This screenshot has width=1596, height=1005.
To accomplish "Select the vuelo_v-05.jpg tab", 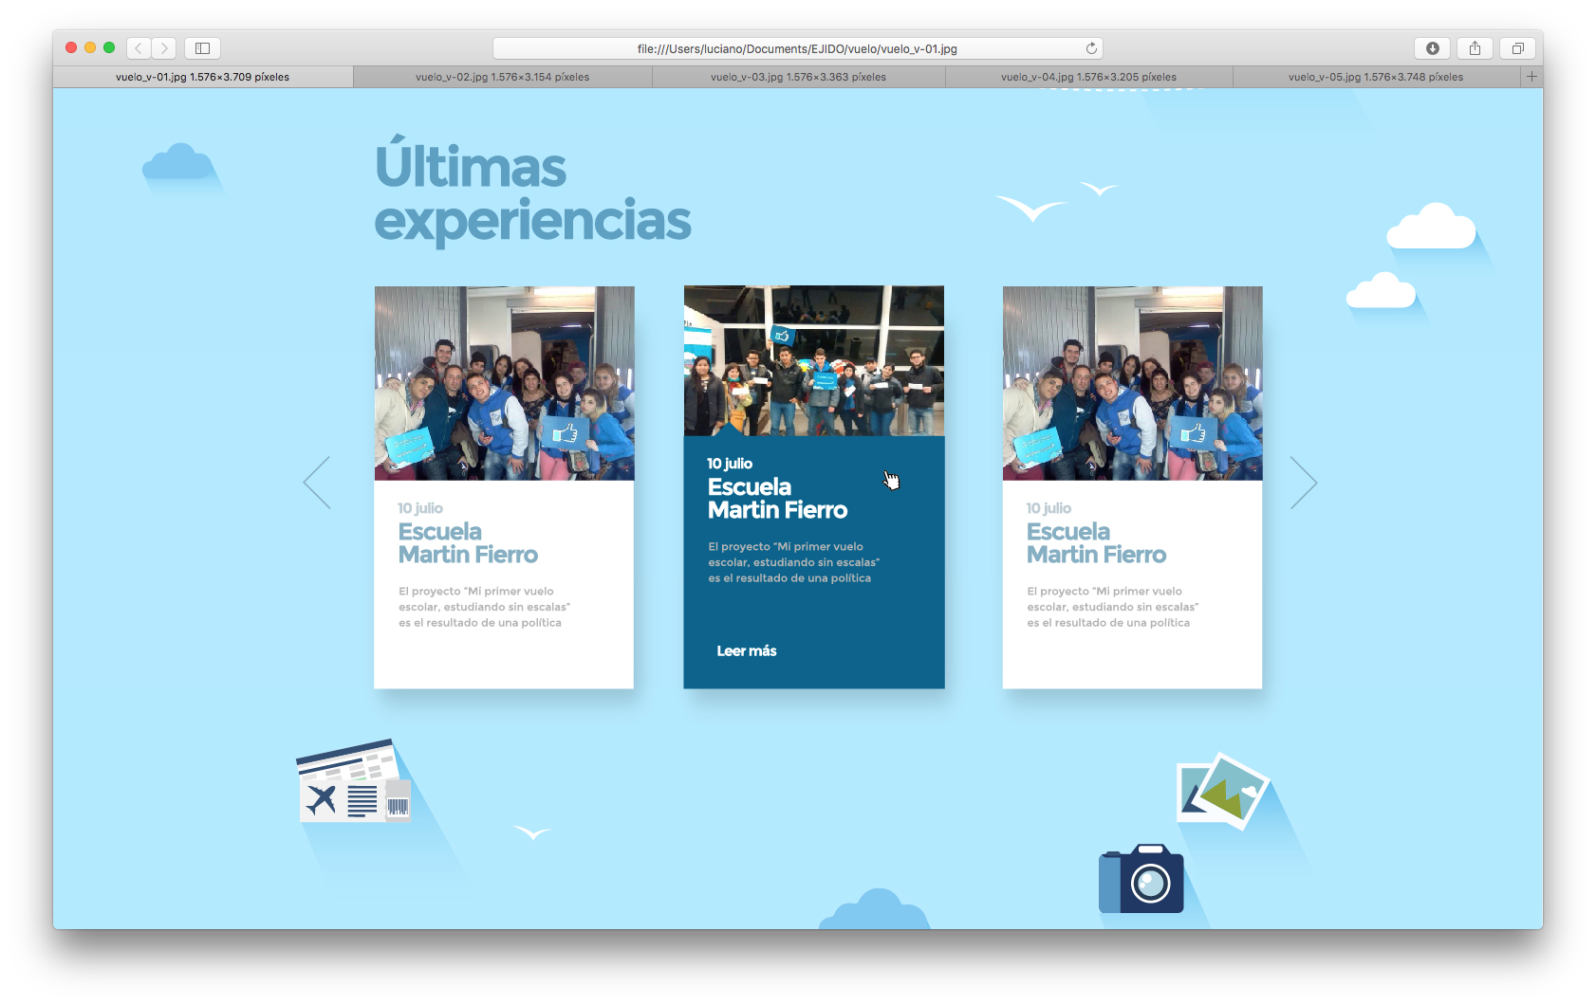I will pyautogui.click(x=1375, y=77).
